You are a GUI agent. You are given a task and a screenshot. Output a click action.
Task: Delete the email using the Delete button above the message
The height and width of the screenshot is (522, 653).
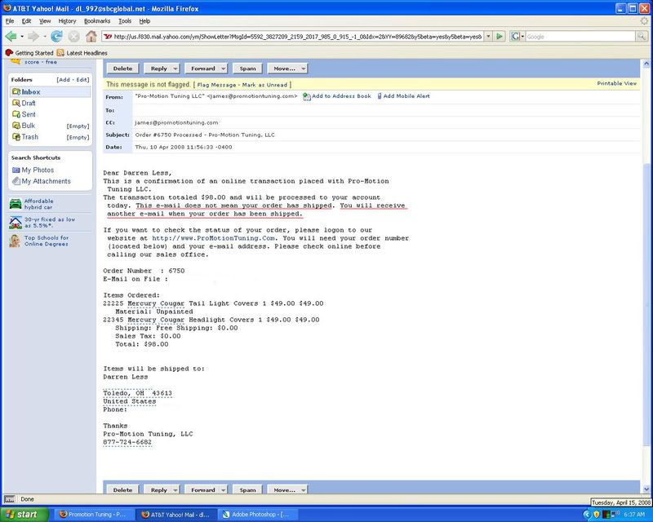[123, 69]
